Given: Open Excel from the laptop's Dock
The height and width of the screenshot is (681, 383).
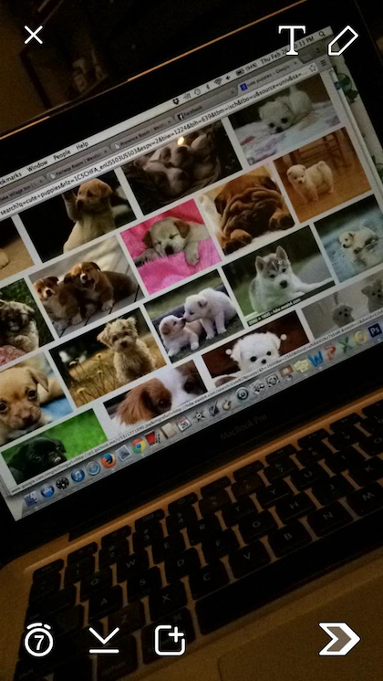Looking at the screenshot, I should pyautogui.click(x=346, y=344).
